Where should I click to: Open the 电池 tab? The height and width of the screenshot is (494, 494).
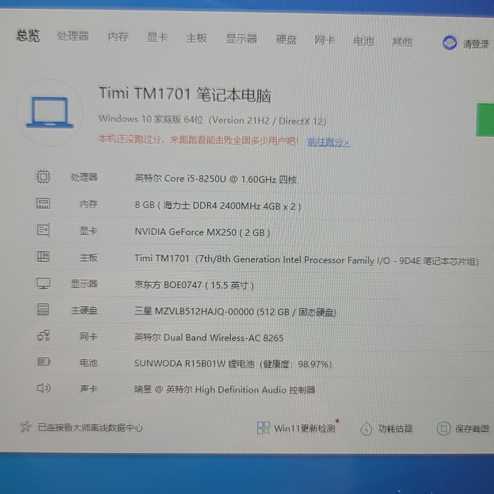(x=363, y=41)
